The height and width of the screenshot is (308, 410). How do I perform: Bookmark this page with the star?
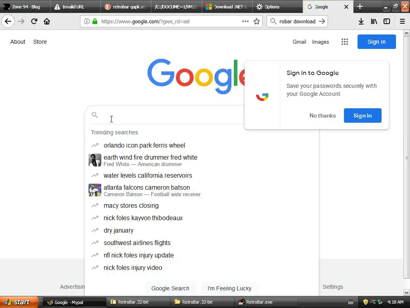257,22
